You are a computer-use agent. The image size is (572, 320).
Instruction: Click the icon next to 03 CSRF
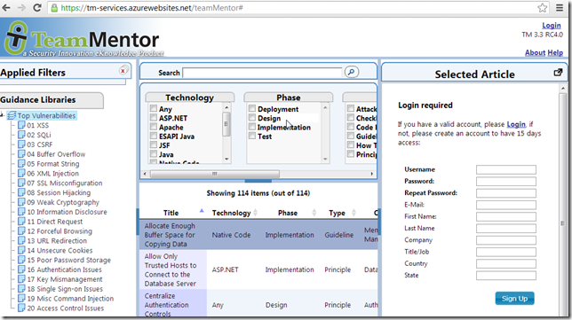21,144
